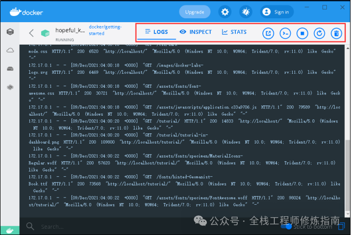This screenshot has width=351, height=235.
Task: Click Sign in button
Action: click(x=277, y=12)
